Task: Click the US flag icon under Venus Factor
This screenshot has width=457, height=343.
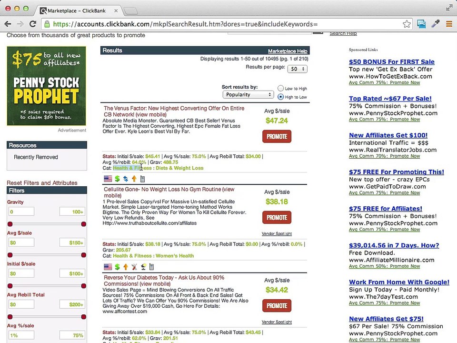Action: (x=108, y=179)
